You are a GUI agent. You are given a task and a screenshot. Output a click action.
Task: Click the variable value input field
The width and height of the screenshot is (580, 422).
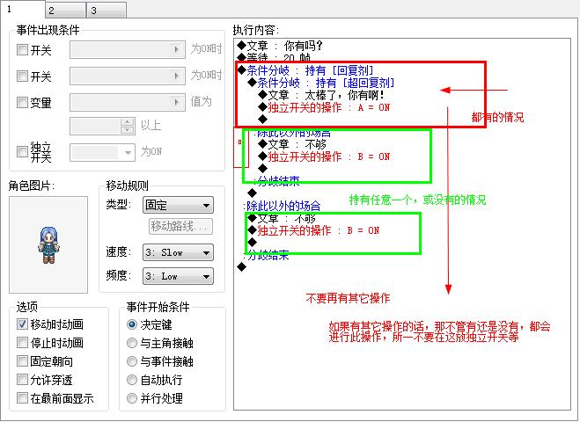click(95, 126)
